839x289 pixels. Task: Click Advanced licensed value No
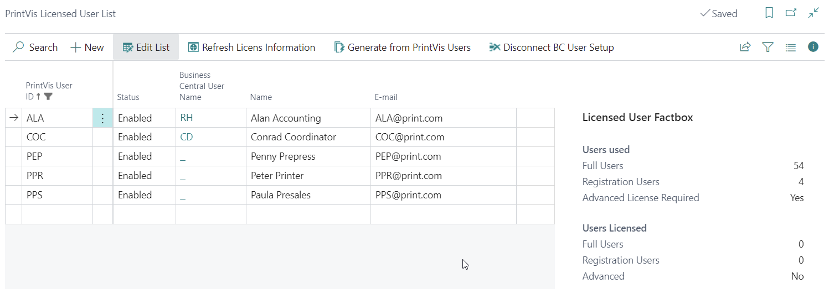tap(797, 276)
